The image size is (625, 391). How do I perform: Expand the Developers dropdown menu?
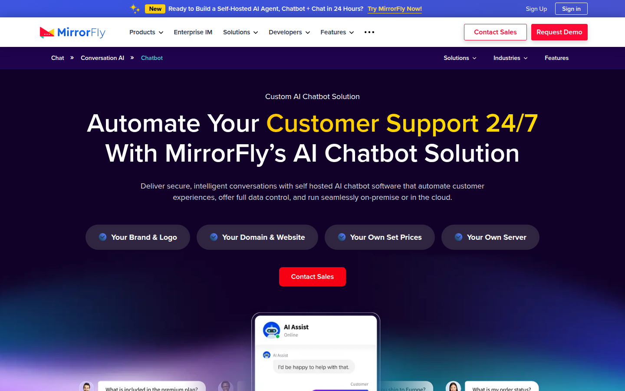click(x=289, y=32)
